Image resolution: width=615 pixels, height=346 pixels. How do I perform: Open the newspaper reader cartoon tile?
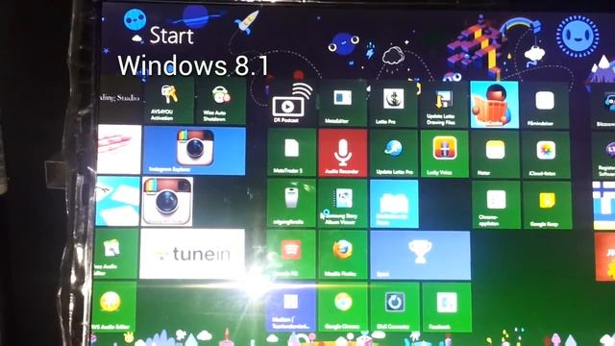(494, 105)
